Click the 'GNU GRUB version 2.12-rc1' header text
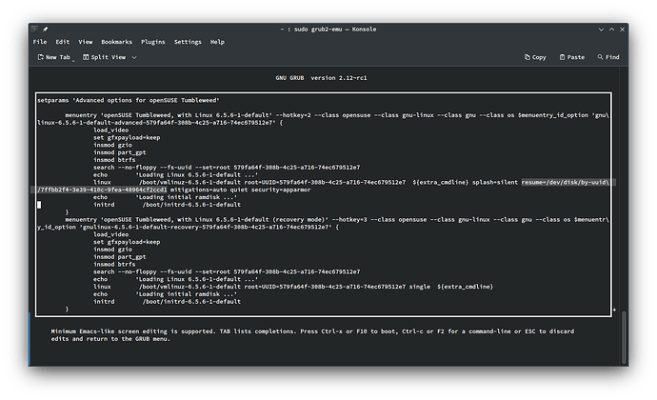The image size is (657, 400). (321, 78)
